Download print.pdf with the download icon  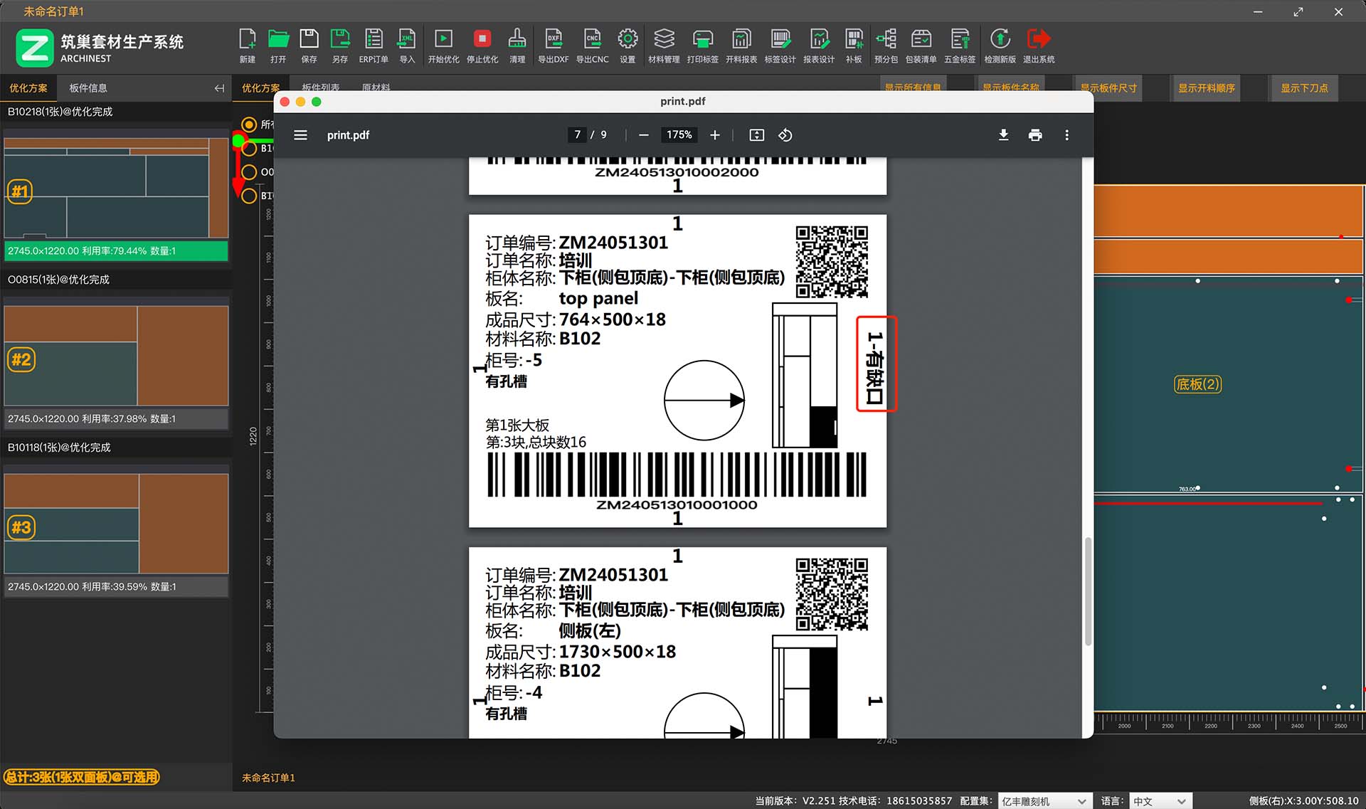click(1003, 135)
